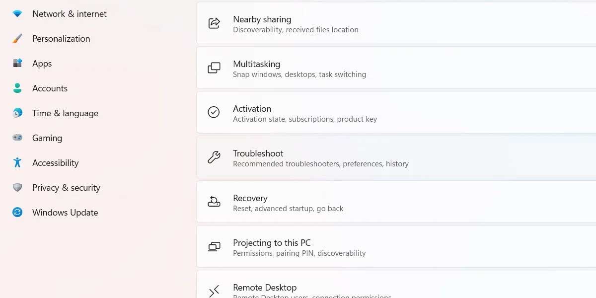The height and width of the screenshot is (298, 596).
Task: Click the Activation checkmark icon
Action: click(214, 113)
